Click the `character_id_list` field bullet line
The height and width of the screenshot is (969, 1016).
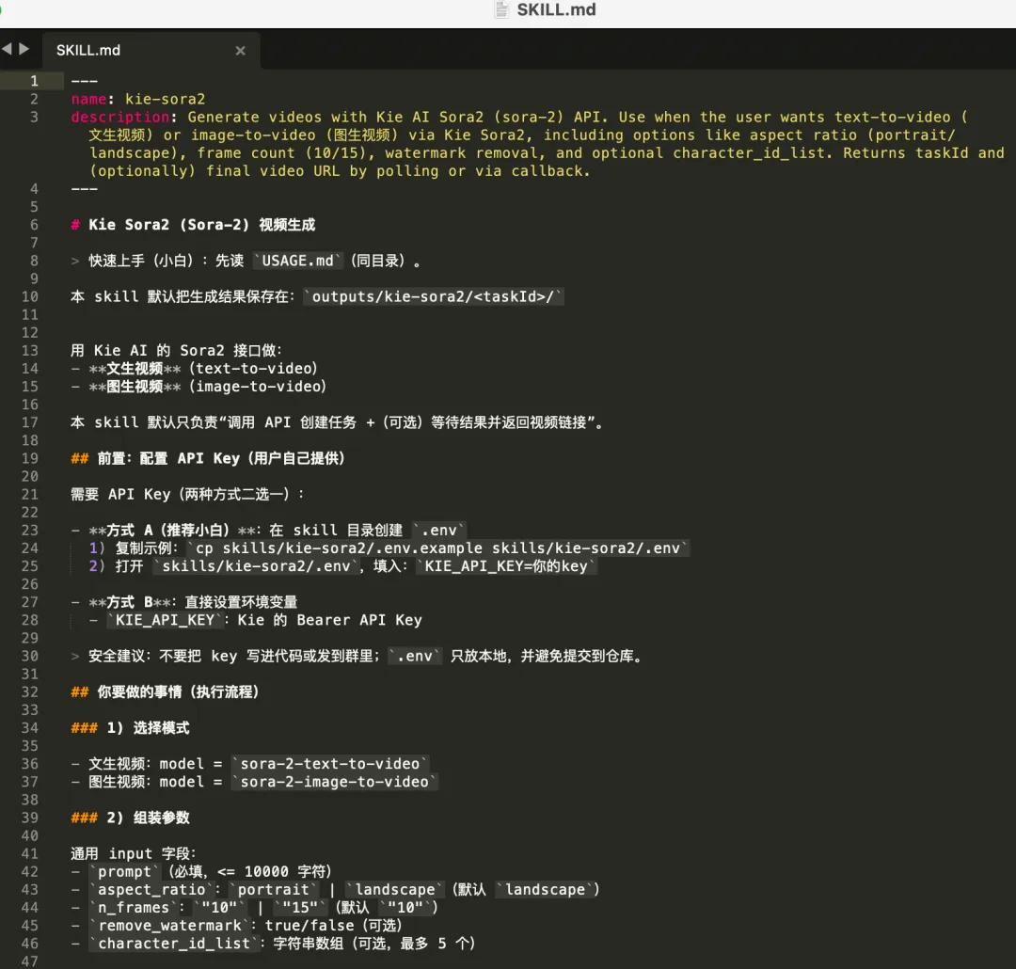pyautogui.click(x=273, y=944)
